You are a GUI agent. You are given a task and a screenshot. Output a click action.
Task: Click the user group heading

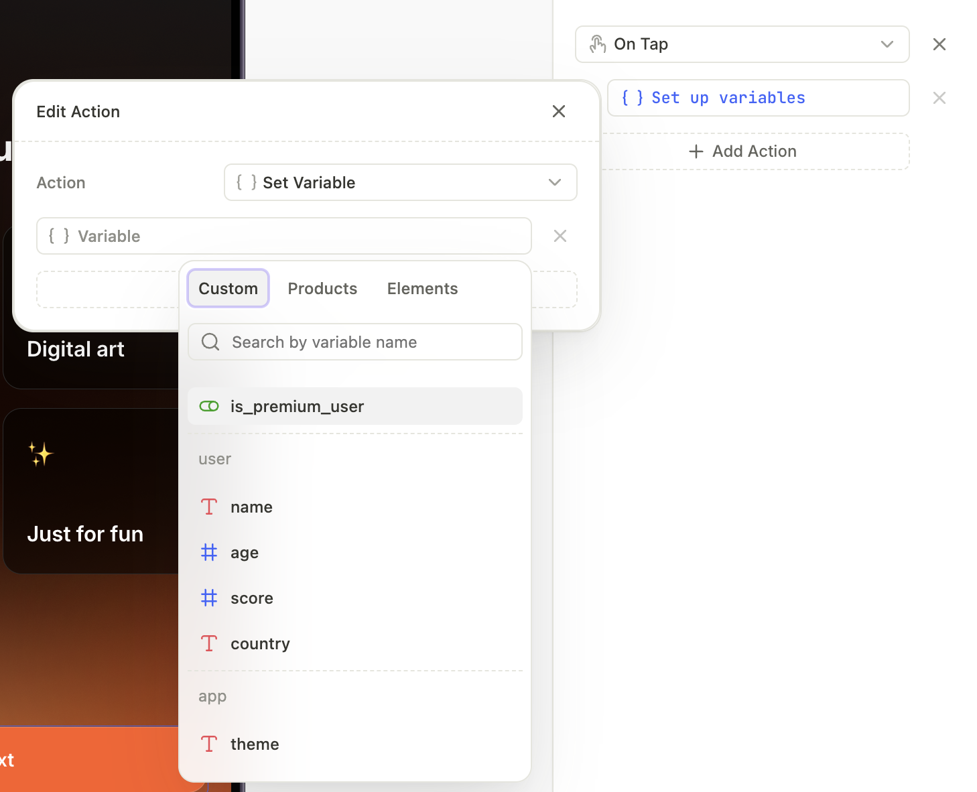click(214, 459)
